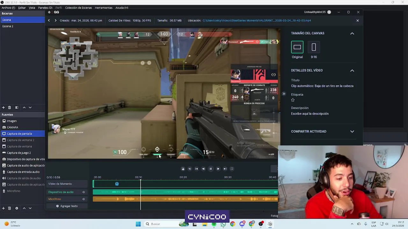Viewport: 408px width, 229px height.
Task: Open the fullscreen video view
Action: tap(232, 169)
